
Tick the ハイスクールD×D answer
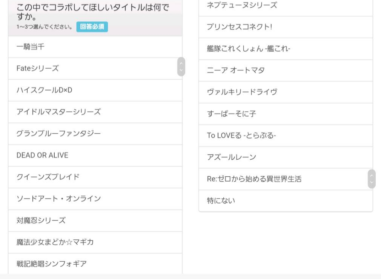coord(94,90)
